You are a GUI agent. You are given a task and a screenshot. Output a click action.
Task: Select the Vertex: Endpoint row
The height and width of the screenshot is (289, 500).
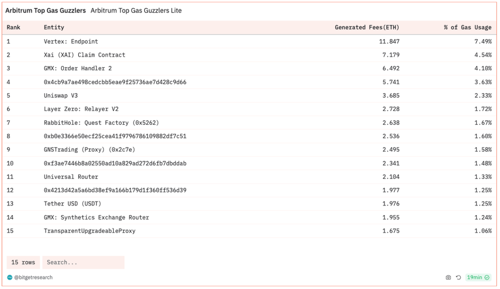click(71, 42)
